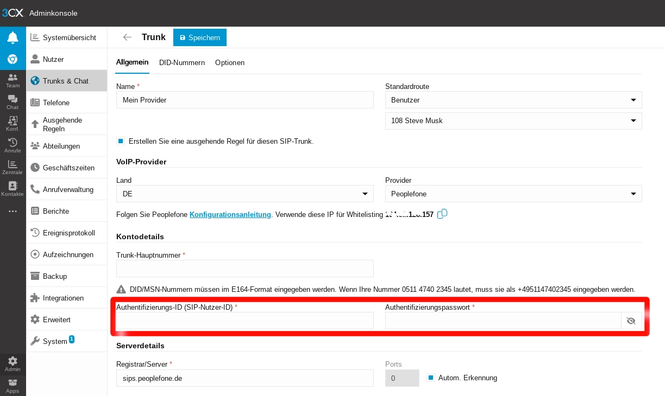Open the Admin gear icon
The image size is (665, 396).
[x=12, y=363]
